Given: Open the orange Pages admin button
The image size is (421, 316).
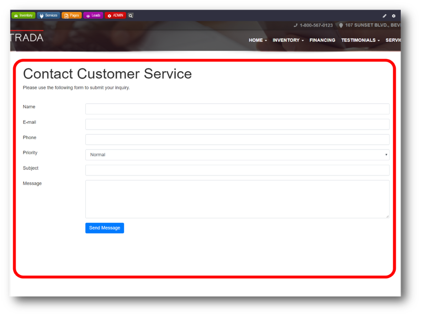Looking at the screenshot, I should click(72, 16).
